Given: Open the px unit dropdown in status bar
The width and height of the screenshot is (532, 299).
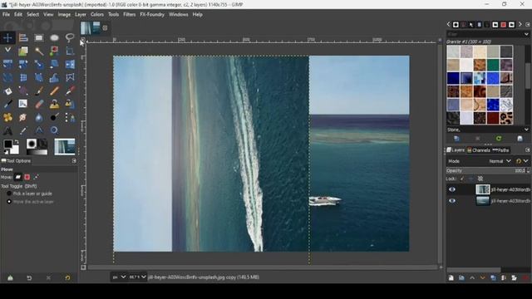Looking at the screenshot, I should [119, 277].
